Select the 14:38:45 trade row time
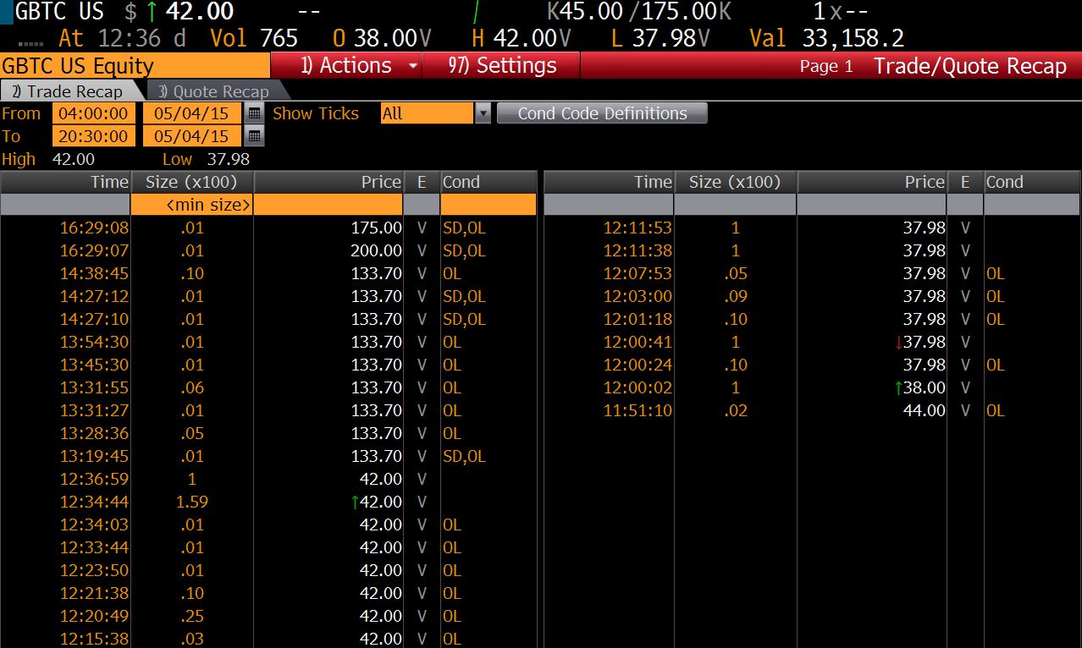This screenshot has height=648, width=1082. [x=94, y=273]
